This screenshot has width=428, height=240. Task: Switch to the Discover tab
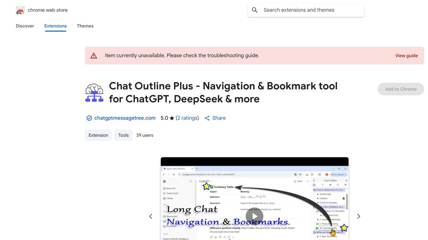pyautogui.click(x=25, y=26)
